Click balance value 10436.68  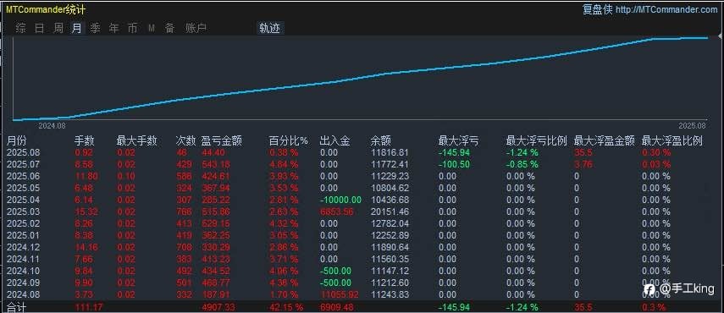point(390,200)
